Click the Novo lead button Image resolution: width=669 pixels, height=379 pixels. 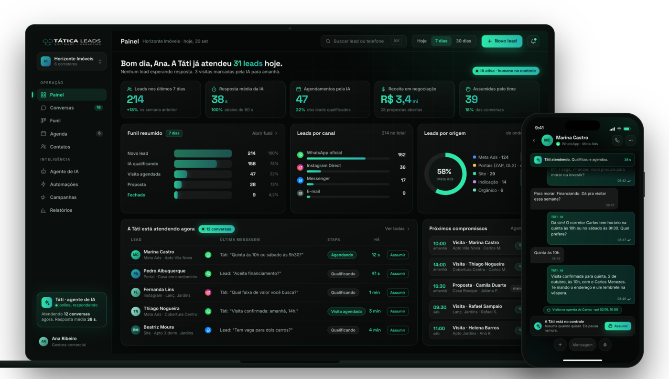point(502,41)
